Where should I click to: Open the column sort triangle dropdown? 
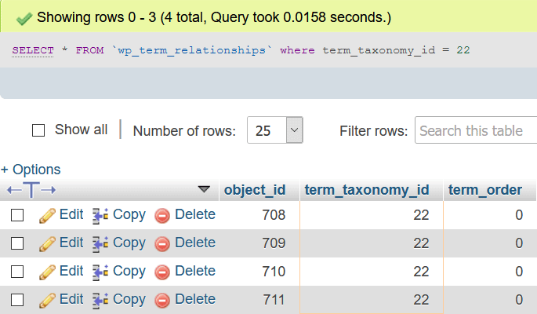(x=205, y=189)
